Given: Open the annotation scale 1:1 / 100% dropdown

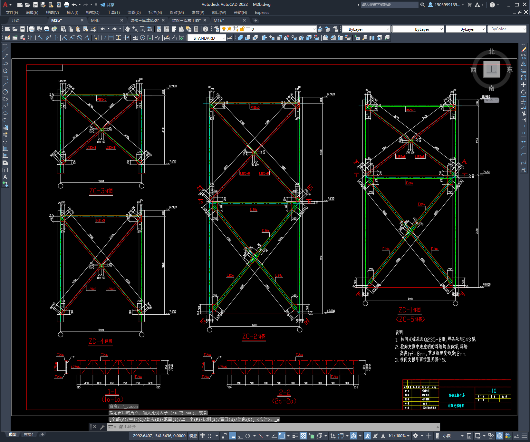Looking at the screenshot, I should tap(399, 436).
